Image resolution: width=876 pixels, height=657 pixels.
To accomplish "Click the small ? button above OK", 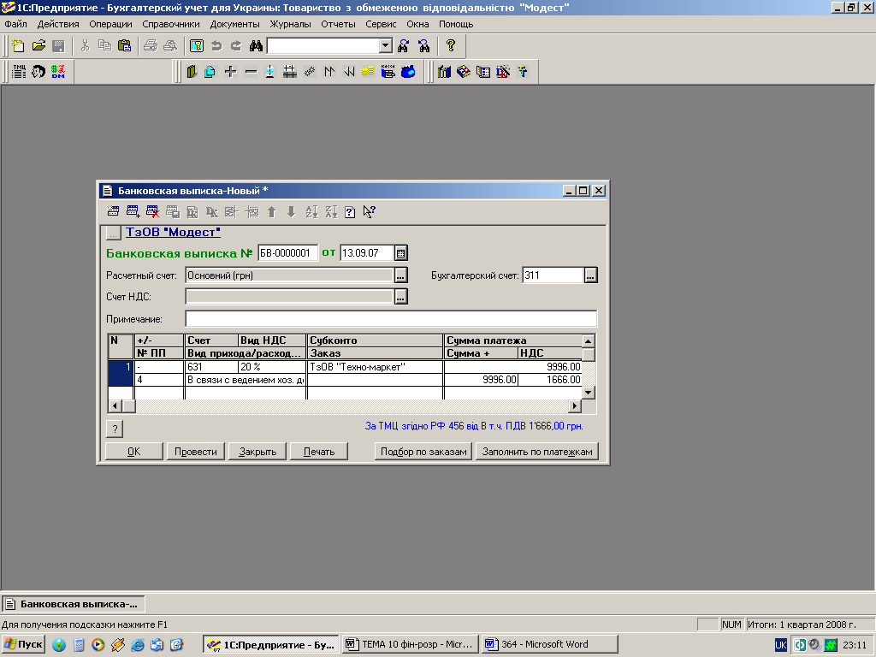I will pos(115,429).
